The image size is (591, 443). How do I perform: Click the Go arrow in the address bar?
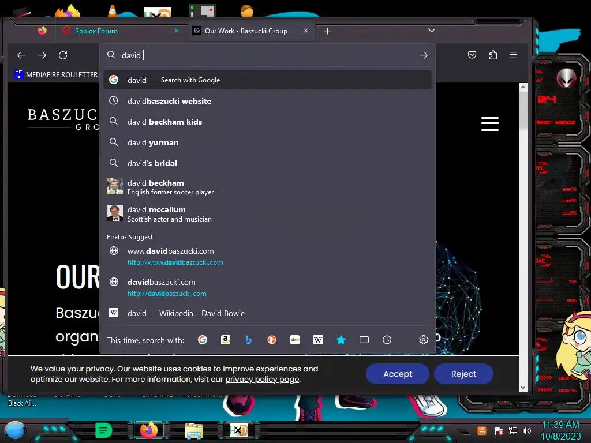(424, 55)
